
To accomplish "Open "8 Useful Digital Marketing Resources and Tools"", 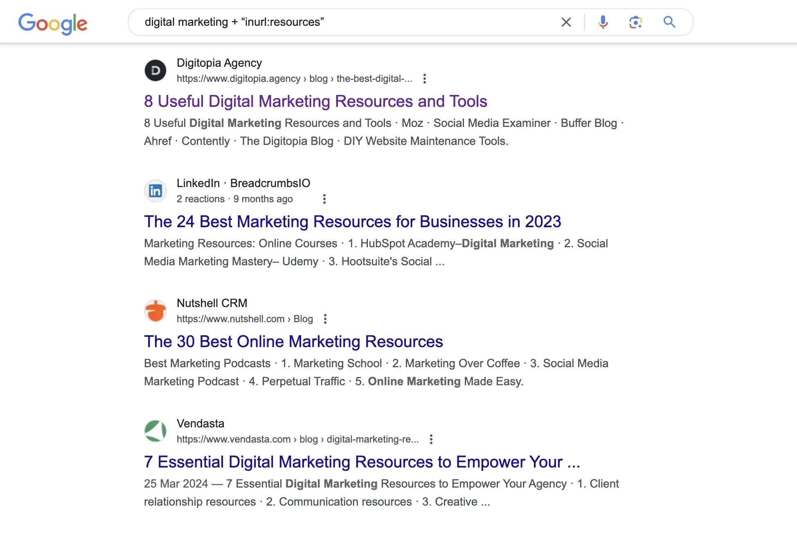I will (315, 102).
